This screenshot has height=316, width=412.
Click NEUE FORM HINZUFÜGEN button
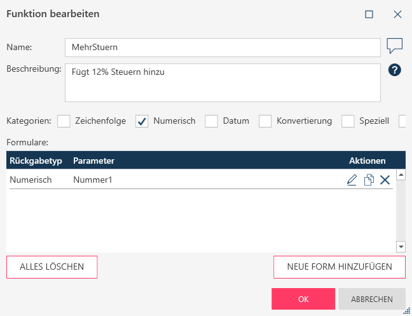[340, 267]
